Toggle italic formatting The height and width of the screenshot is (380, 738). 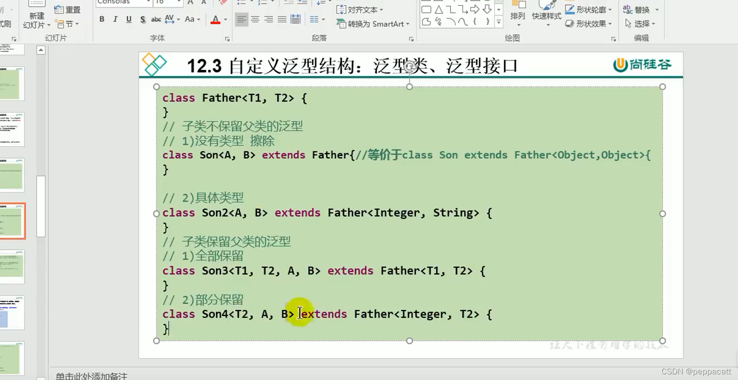(x=115, y=19)
